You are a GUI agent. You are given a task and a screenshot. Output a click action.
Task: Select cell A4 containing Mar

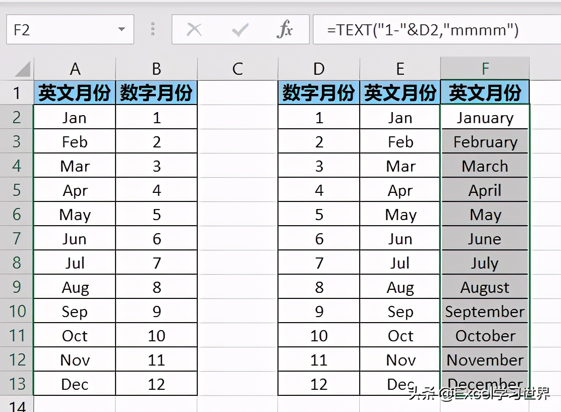(x=75, y=166)
